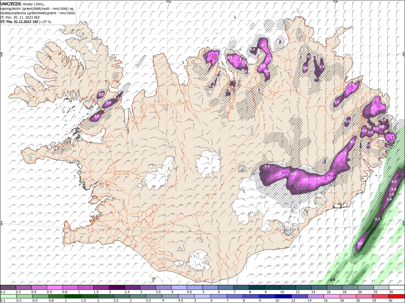The image size is (405, 303).
Task: Click the 'VT: Fös. 01.12.2023 19Z (+37 h)' line
Action: pyautogui.click(x=26, y=22)
